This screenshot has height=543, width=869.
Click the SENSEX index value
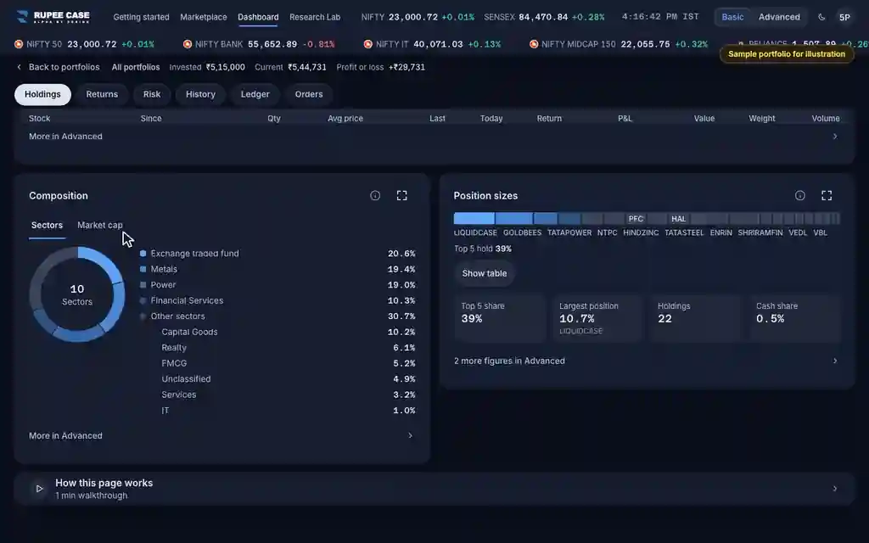tap(543, 17)
